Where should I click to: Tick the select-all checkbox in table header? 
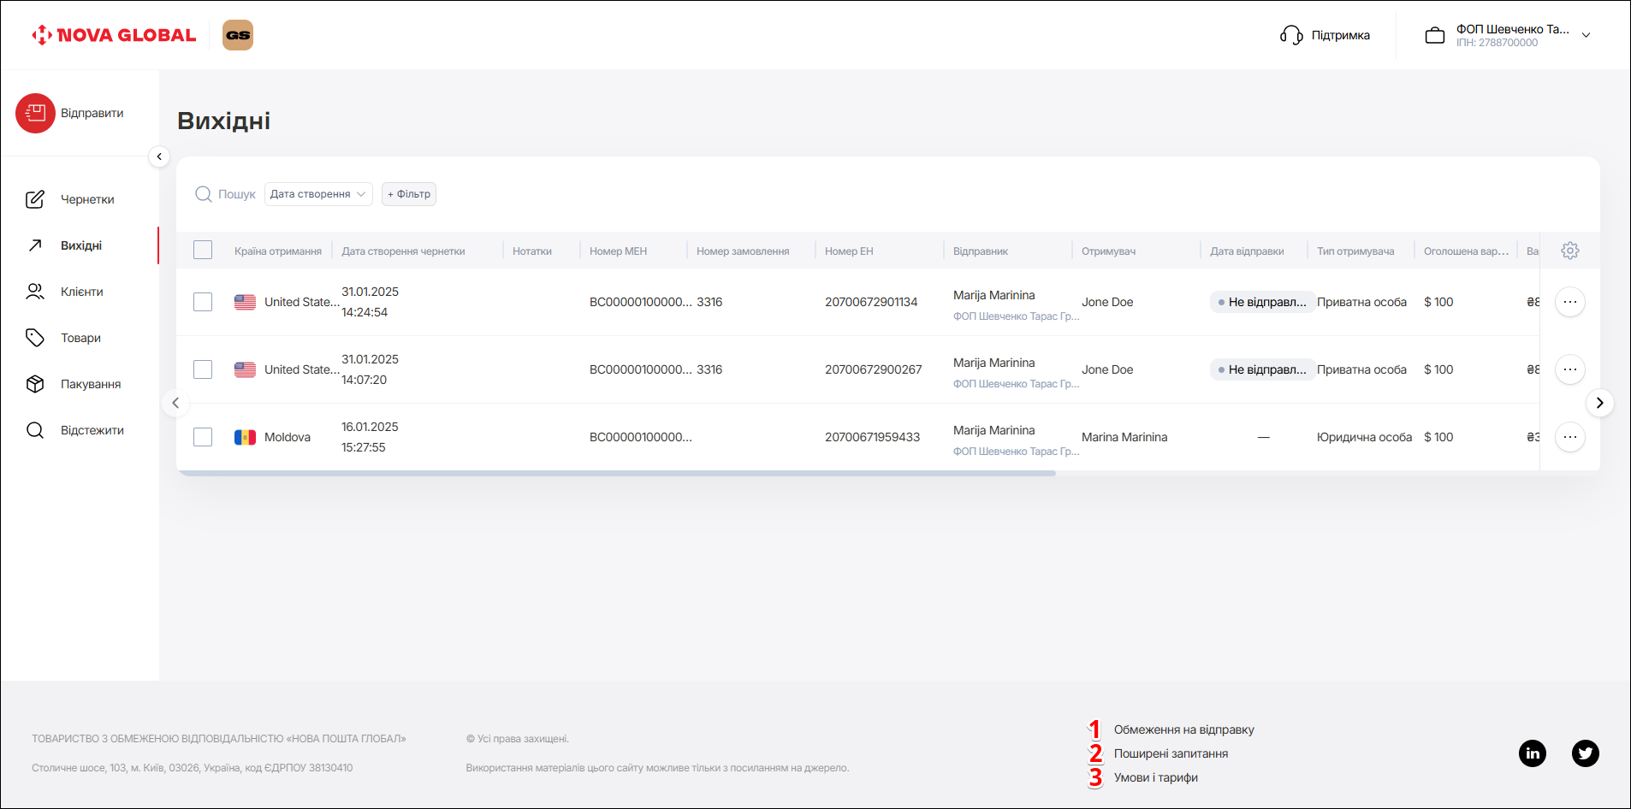pyautogui.click(x=203, y=251)
